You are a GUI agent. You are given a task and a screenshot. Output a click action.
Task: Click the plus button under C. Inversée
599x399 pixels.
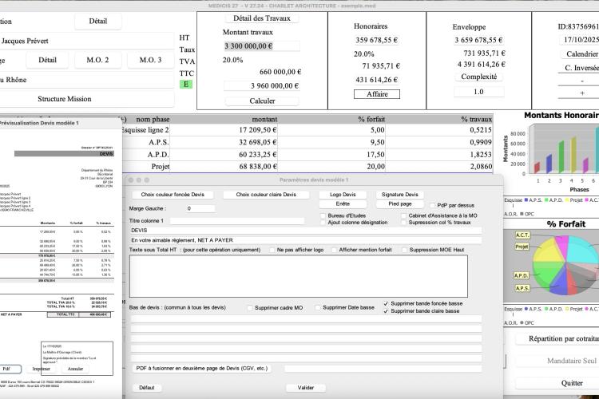click(x=581, y=93)
